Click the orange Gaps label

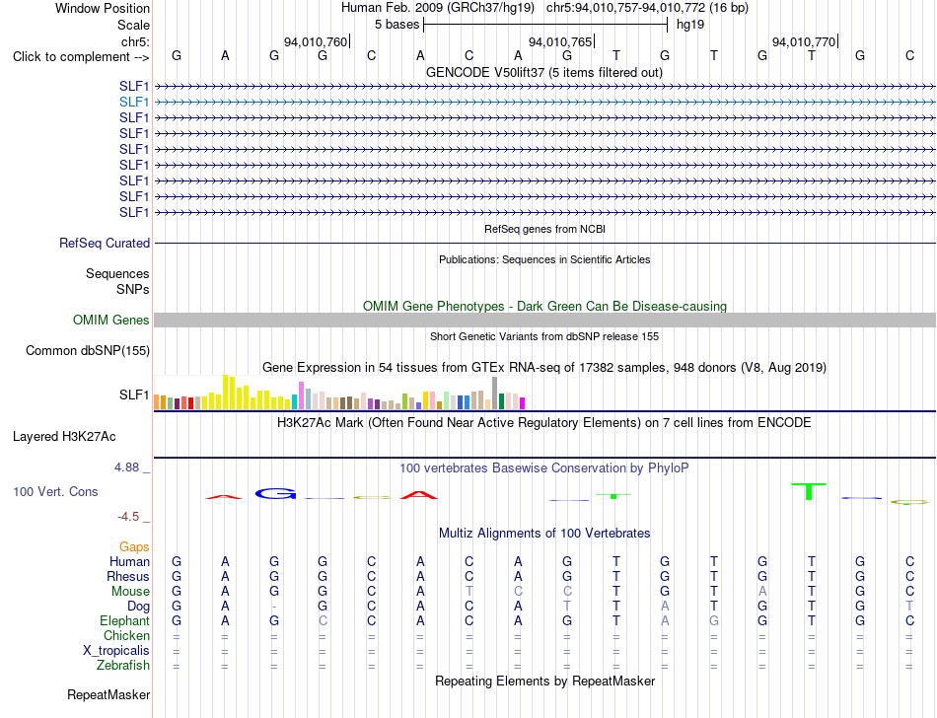(134, 546)
